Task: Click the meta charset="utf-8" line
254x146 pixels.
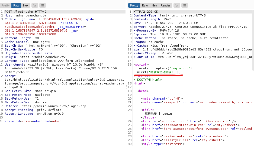Action: [162, 99]
